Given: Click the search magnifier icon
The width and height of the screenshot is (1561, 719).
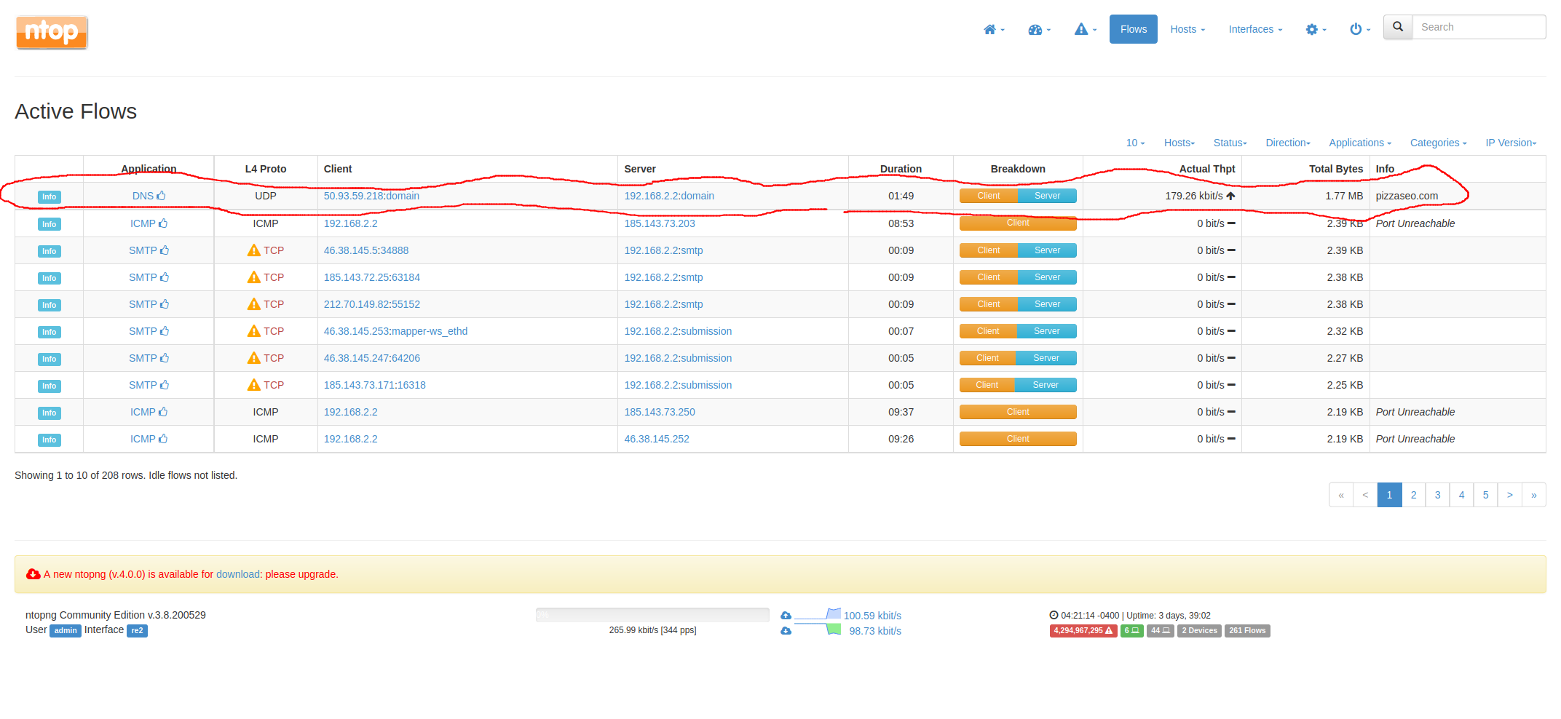Looking at the screenshot, I should pyautogui.click(x=1398, y=27).
